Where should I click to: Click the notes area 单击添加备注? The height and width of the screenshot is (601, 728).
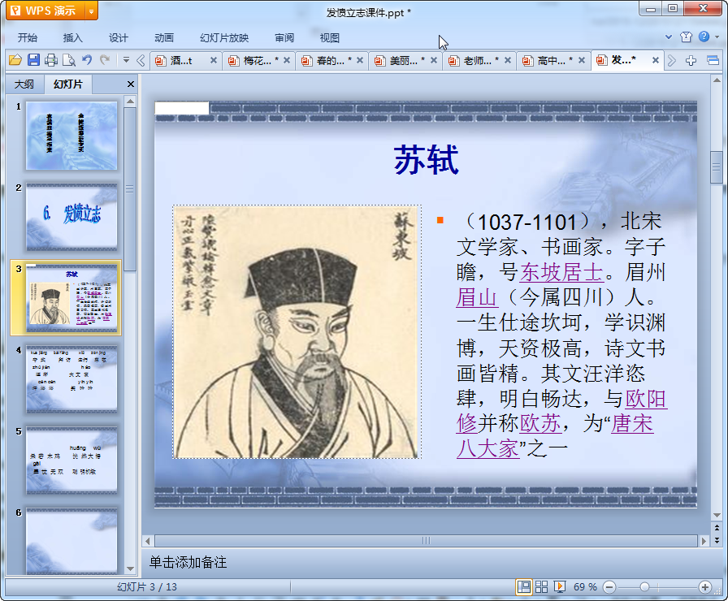pyautogui.click(x=188, y=563)
